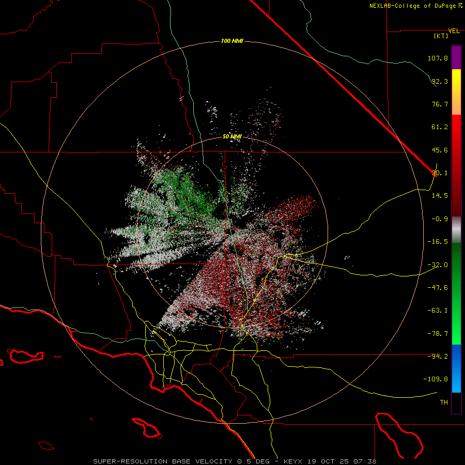
Task: Click the -16.5 velocity scale value
Action: click(x=438, y=242)
